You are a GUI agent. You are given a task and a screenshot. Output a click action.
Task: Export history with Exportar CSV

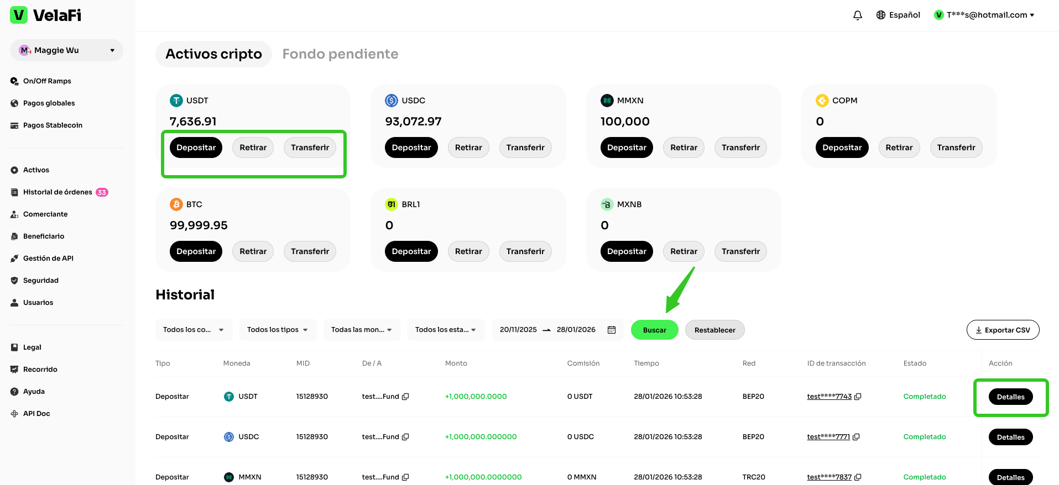click(1002, 330)
